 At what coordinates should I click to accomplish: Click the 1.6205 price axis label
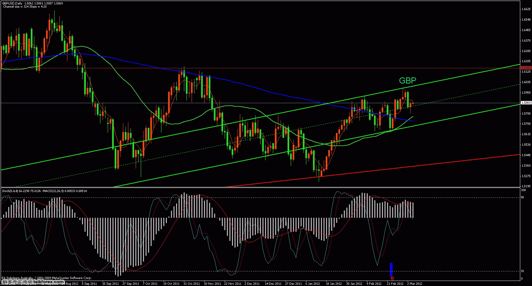tap(526, 61)
